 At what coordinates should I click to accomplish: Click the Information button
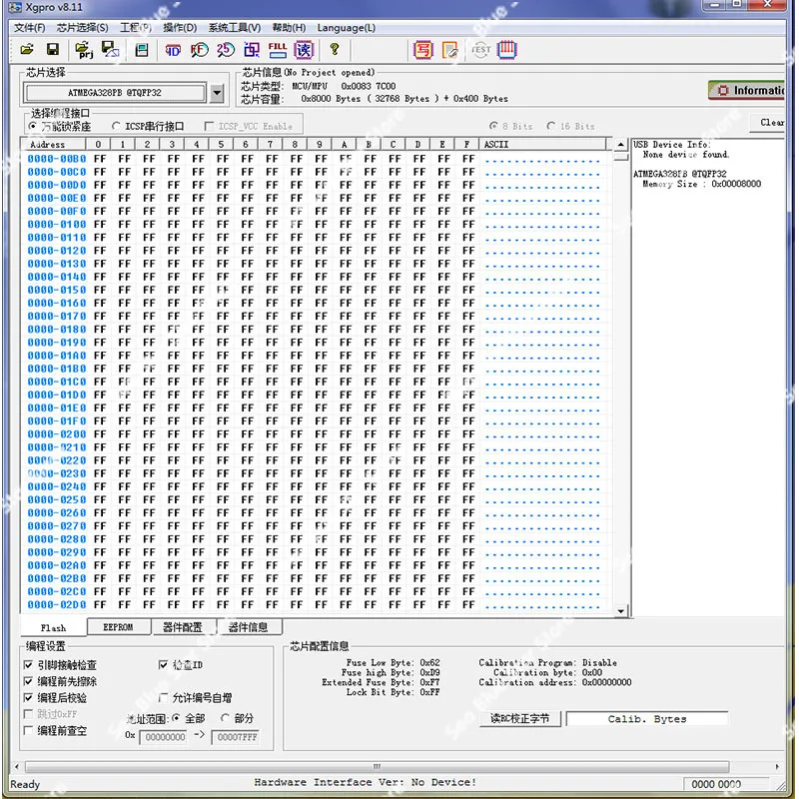click(749, 90)
